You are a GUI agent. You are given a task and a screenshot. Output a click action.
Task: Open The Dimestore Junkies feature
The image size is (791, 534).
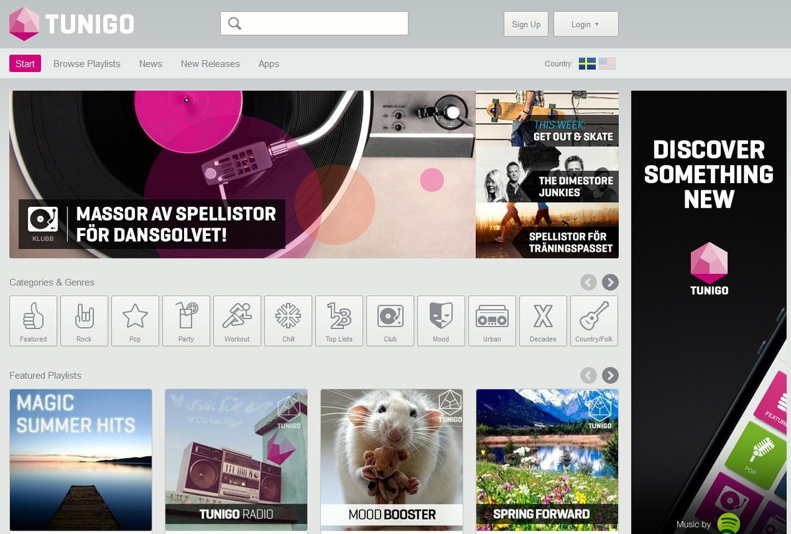coord(547,175)
